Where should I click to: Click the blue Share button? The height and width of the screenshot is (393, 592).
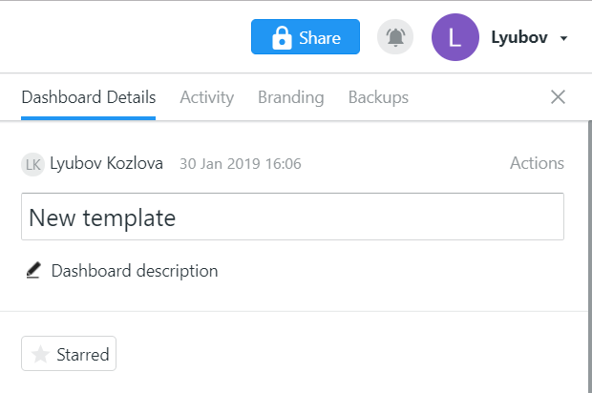(306, 37)
